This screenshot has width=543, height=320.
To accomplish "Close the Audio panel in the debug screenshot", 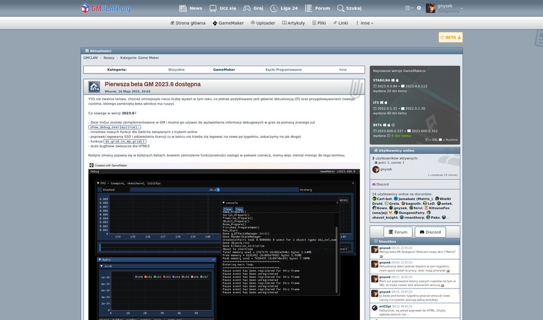I will [214, 260].
